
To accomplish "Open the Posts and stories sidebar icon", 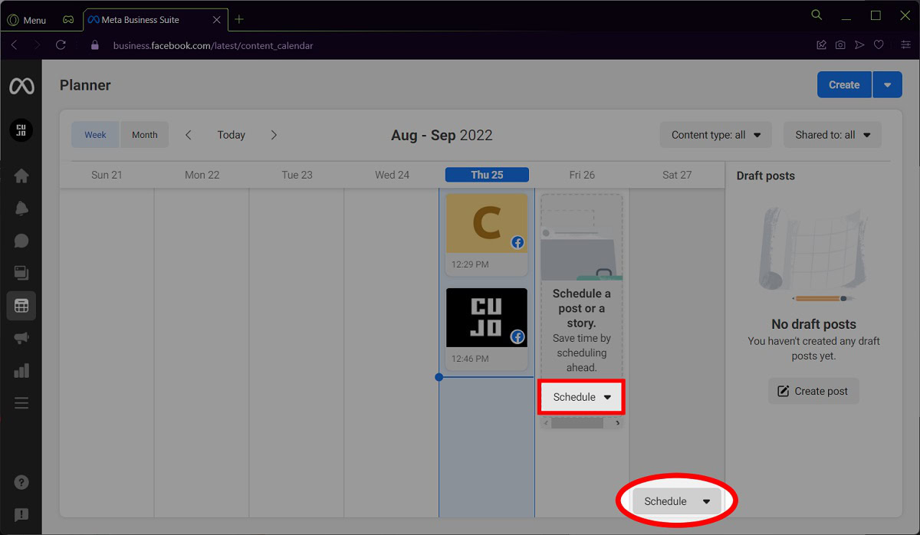I will (x=21, y=273).
